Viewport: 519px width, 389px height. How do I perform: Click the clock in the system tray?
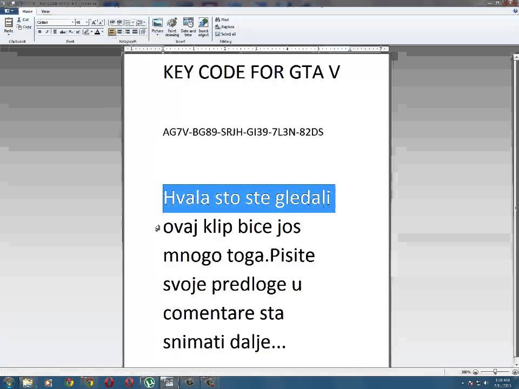pos(502,383)
